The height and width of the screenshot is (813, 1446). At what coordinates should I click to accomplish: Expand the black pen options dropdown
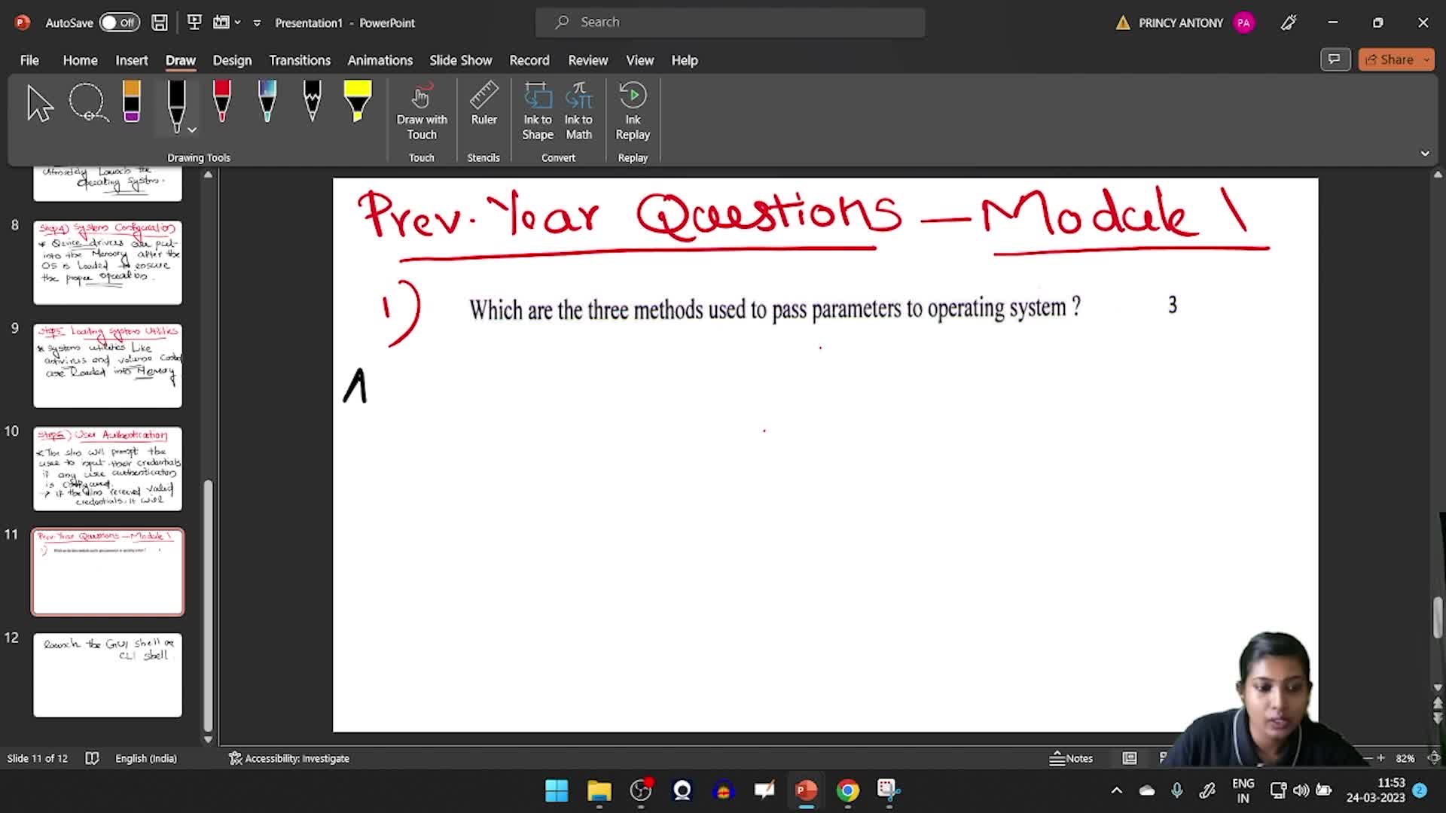tap(193, 130)
